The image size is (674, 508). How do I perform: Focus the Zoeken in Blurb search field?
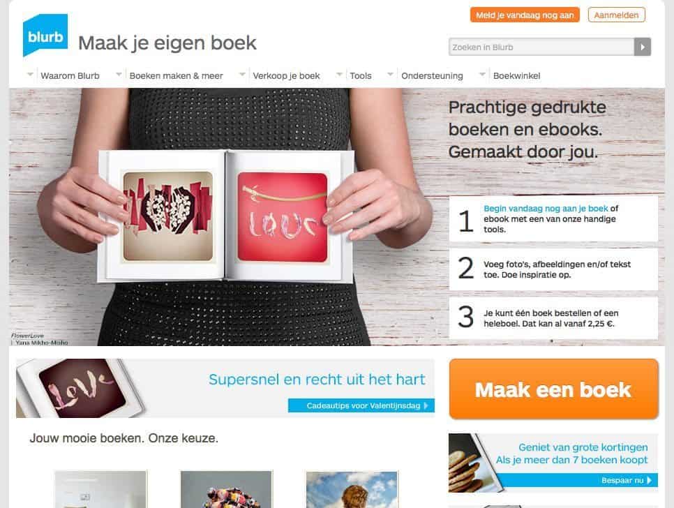tap(541, 47)
